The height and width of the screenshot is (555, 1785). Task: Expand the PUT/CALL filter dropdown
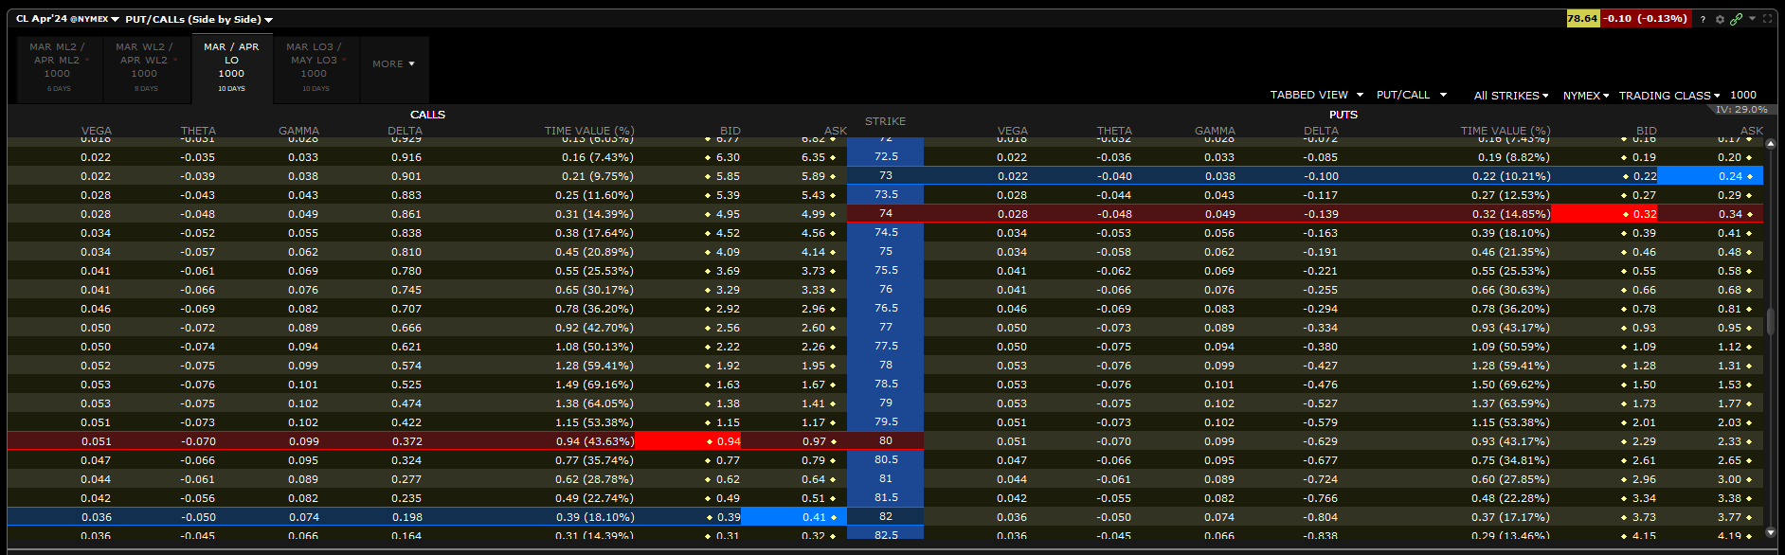point(1412,95)
